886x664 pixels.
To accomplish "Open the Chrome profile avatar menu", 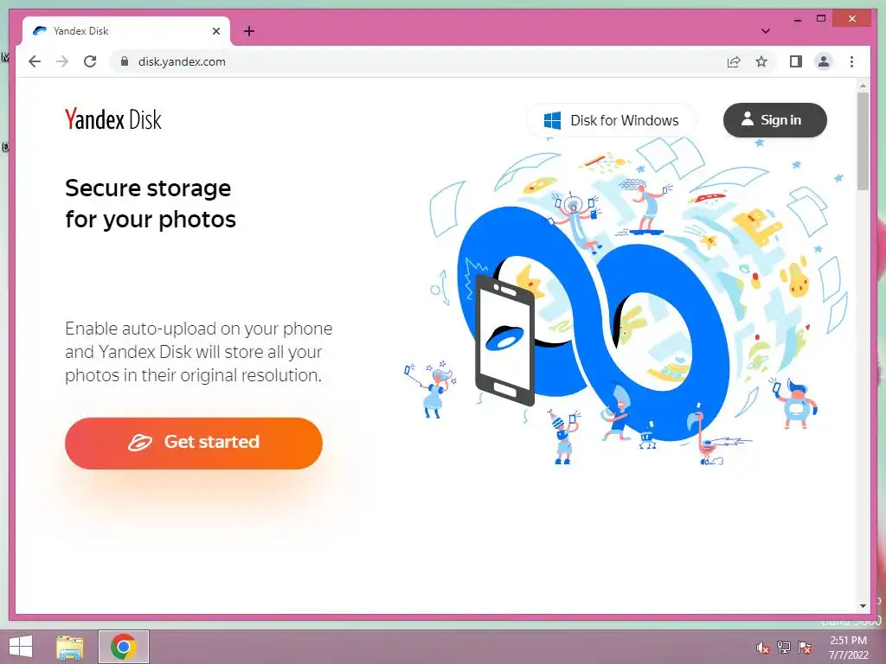I will [824, 61].
